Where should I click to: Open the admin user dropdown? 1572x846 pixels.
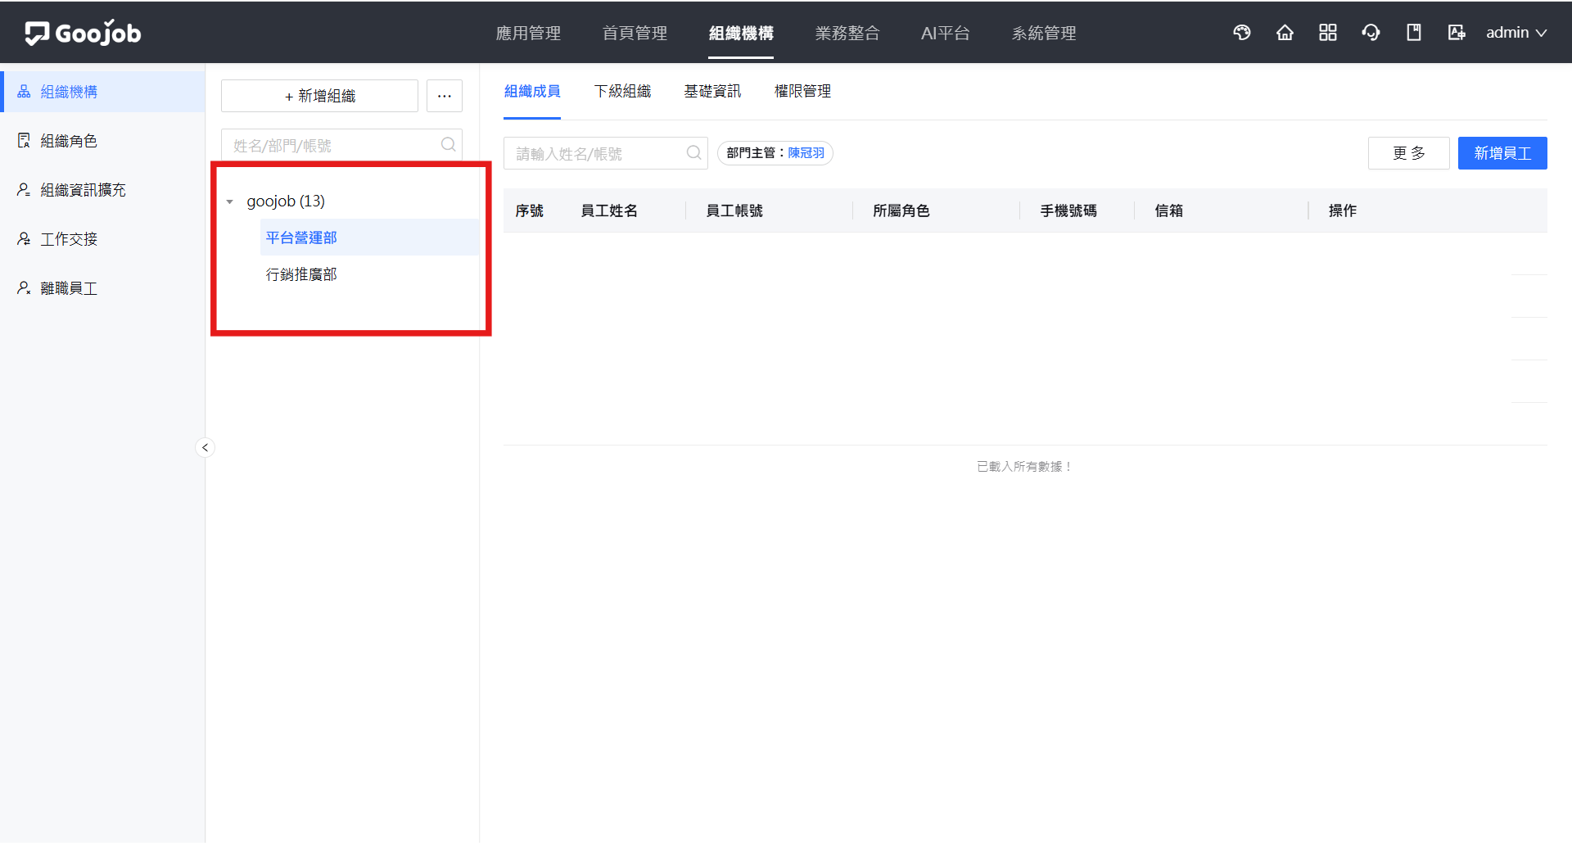[1516, 33]
